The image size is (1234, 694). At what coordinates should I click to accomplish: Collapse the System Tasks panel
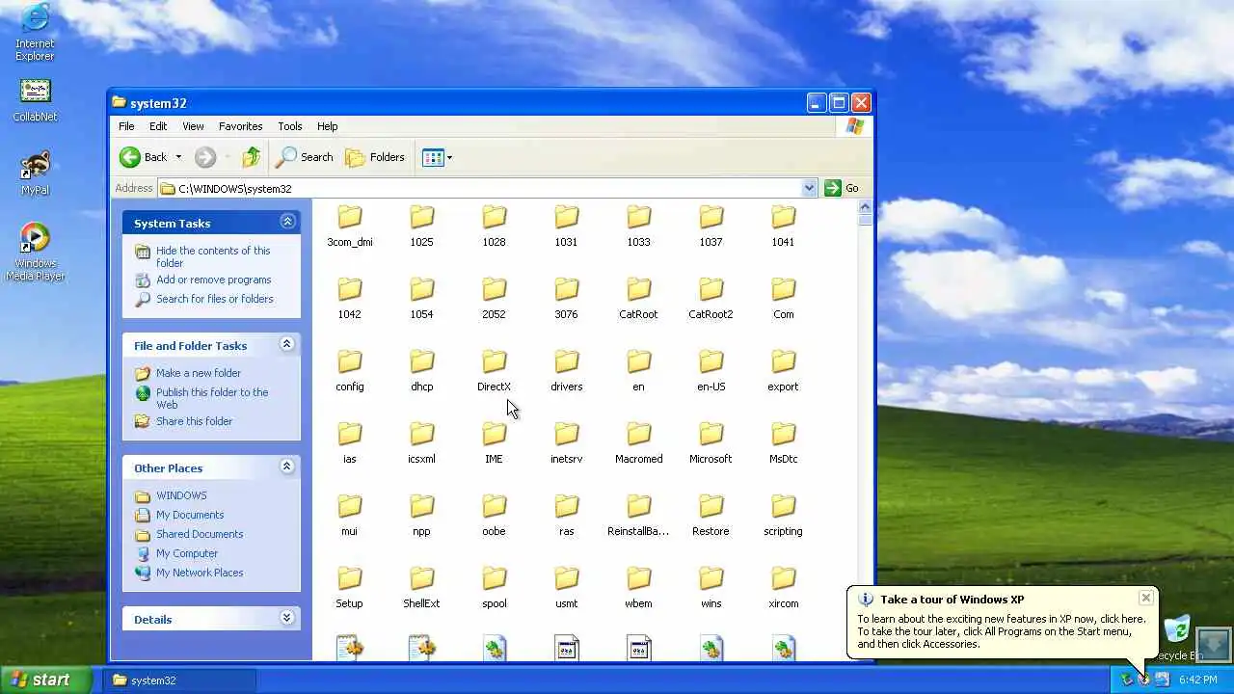tap(287, 222)
